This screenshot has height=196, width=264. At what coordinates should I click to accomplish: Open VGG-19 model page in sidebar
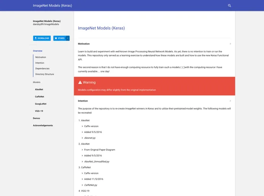coord(39,111)
